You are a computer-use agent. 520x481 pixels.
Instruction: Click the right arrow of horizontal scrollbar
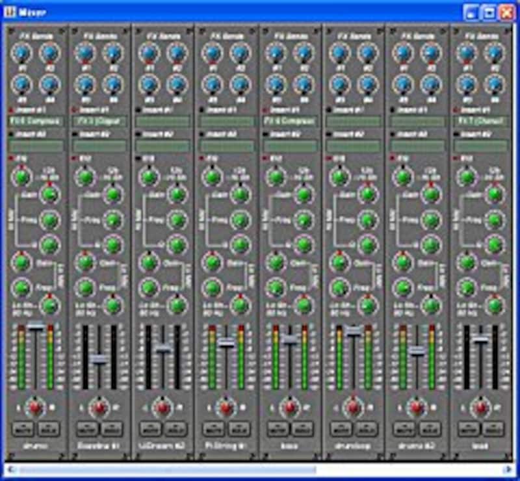(509, 469)
